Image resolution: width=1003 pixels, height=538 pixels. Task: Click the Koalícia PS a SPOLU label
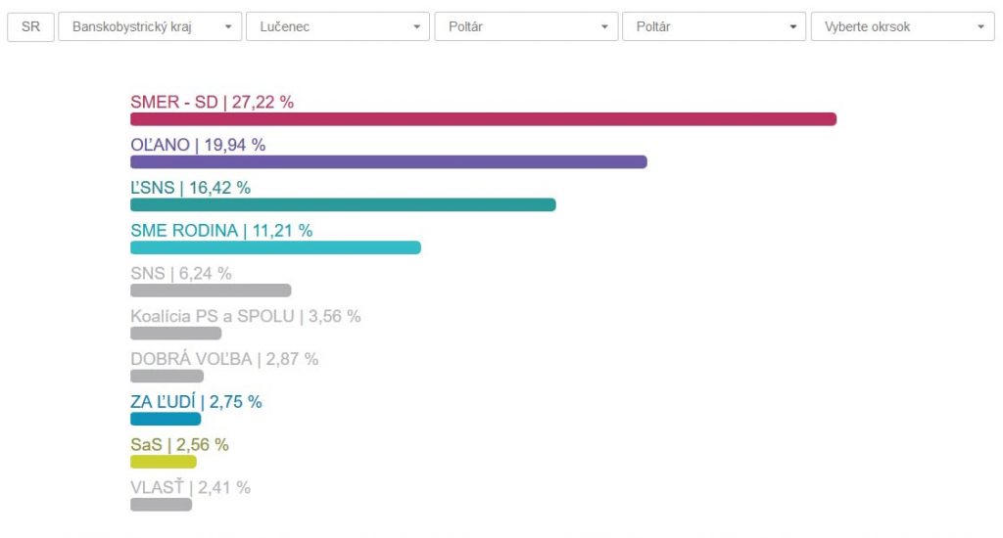[245, 316]
